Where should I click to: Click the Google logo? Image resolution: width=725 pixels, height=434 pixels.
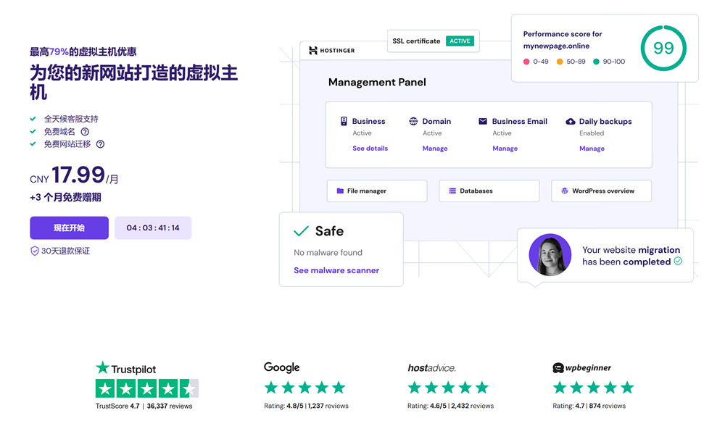[x=281, y=367]
